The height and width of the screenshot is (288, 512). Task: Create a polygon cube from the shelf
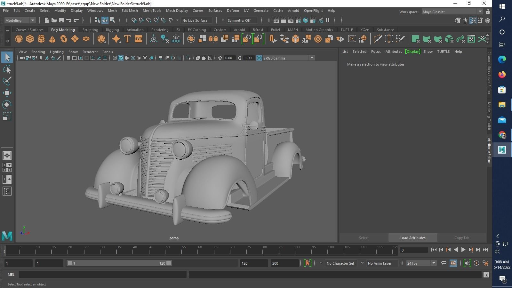pyautogui.click(x=30, y=39)
